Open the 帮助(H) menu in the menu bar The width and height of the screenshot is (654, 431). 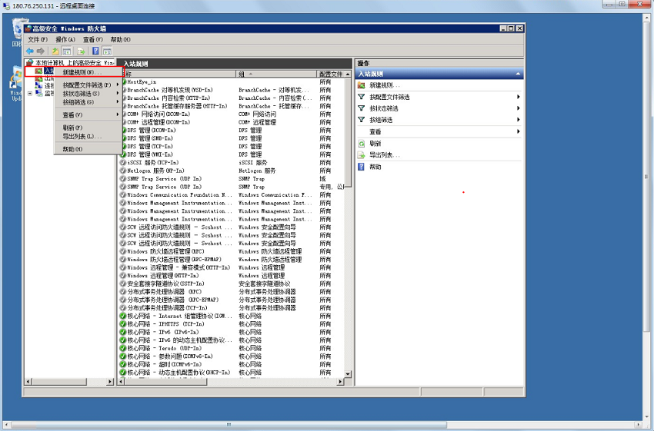click(120, 39)
